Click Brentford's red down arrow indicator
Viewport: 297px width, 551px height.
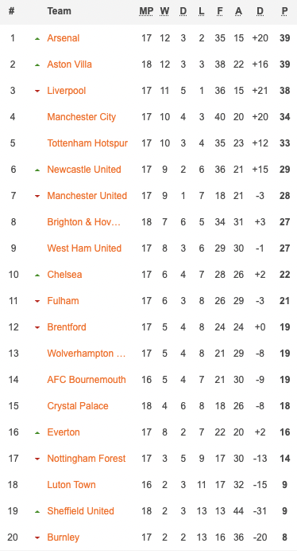[x=37, y=327]
